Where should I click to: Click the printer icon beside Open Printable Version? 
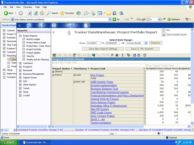click(163, 34)
